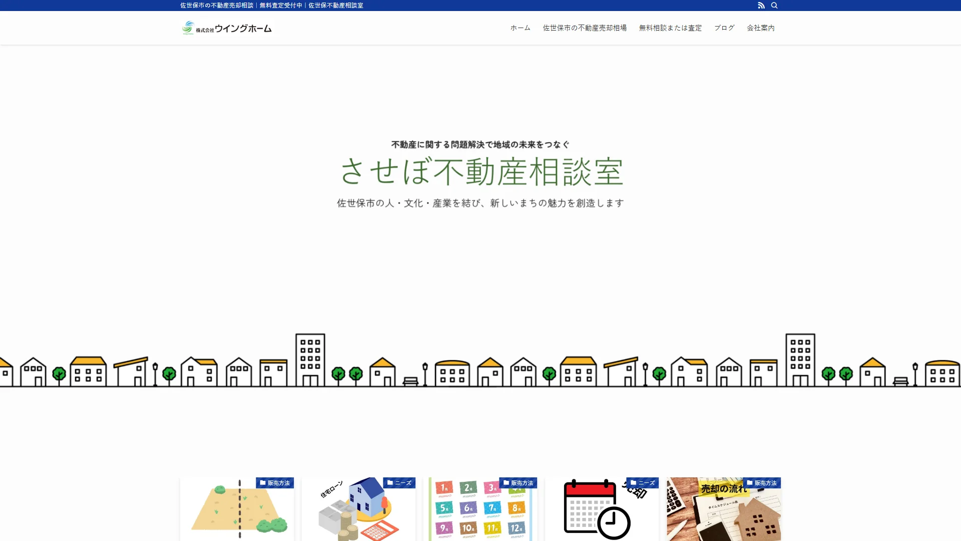The height and width of the screenshot is (541, 961).
Task: Click tagline 不動産に関する問題解決で地域の未来をつなぐ
Action: [x=480, y=145]
